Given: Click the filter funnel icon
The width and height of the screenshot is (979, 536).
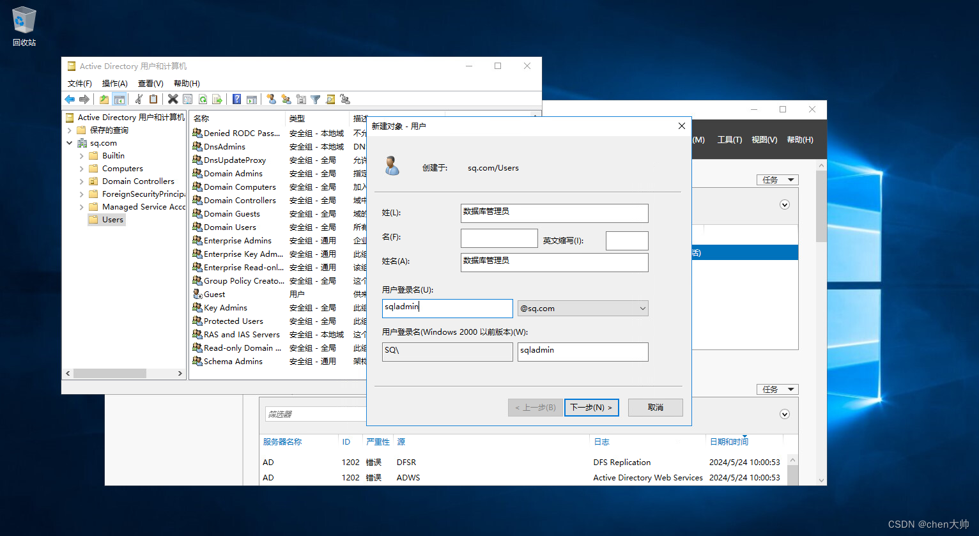Looking at the screenshot, I should click(316, 99).
